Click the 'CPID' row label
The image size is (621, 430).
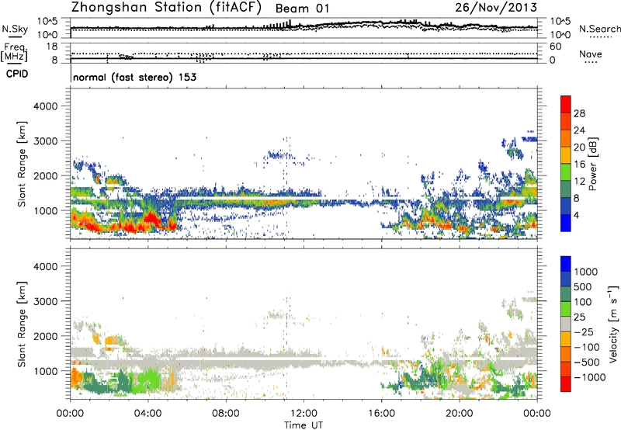click(17, 74)
